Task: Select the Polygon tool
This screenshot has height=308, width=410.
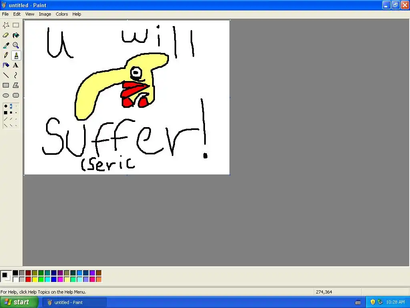Action: 16,85
